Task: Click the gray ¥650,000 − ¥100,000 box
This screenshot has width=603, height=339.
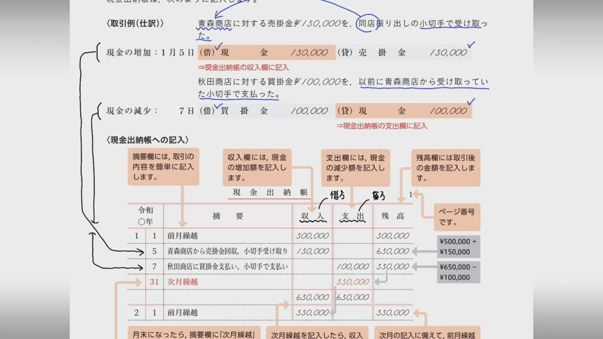Action: pos(458,272)
